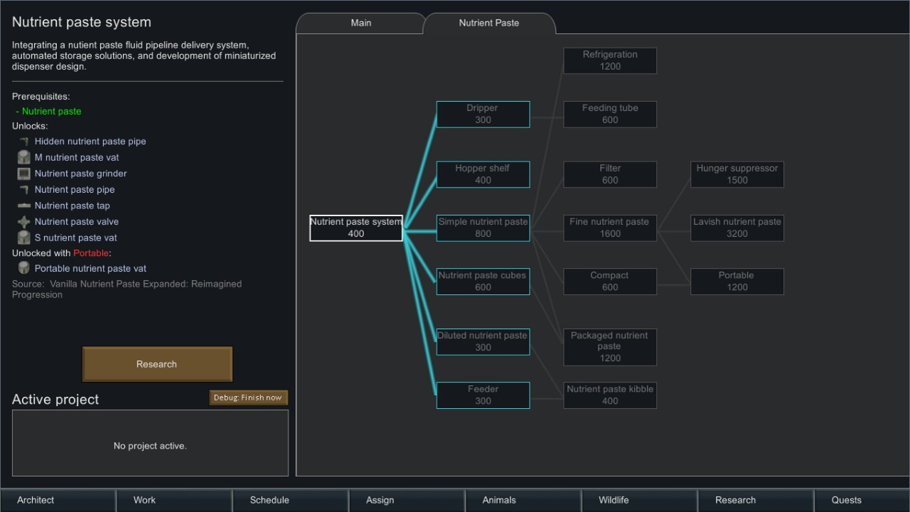The width and height of the screenshot is (910, 512).
Task: Click the M nutrient paste vat icon
Action: (x=24, y=157)
